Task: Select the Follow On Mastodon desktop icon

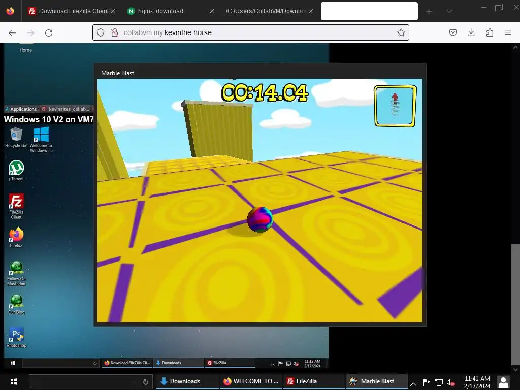Action: [x=16, y=274]
